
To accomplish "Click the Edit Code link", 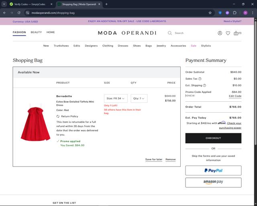I will point(235,96).
